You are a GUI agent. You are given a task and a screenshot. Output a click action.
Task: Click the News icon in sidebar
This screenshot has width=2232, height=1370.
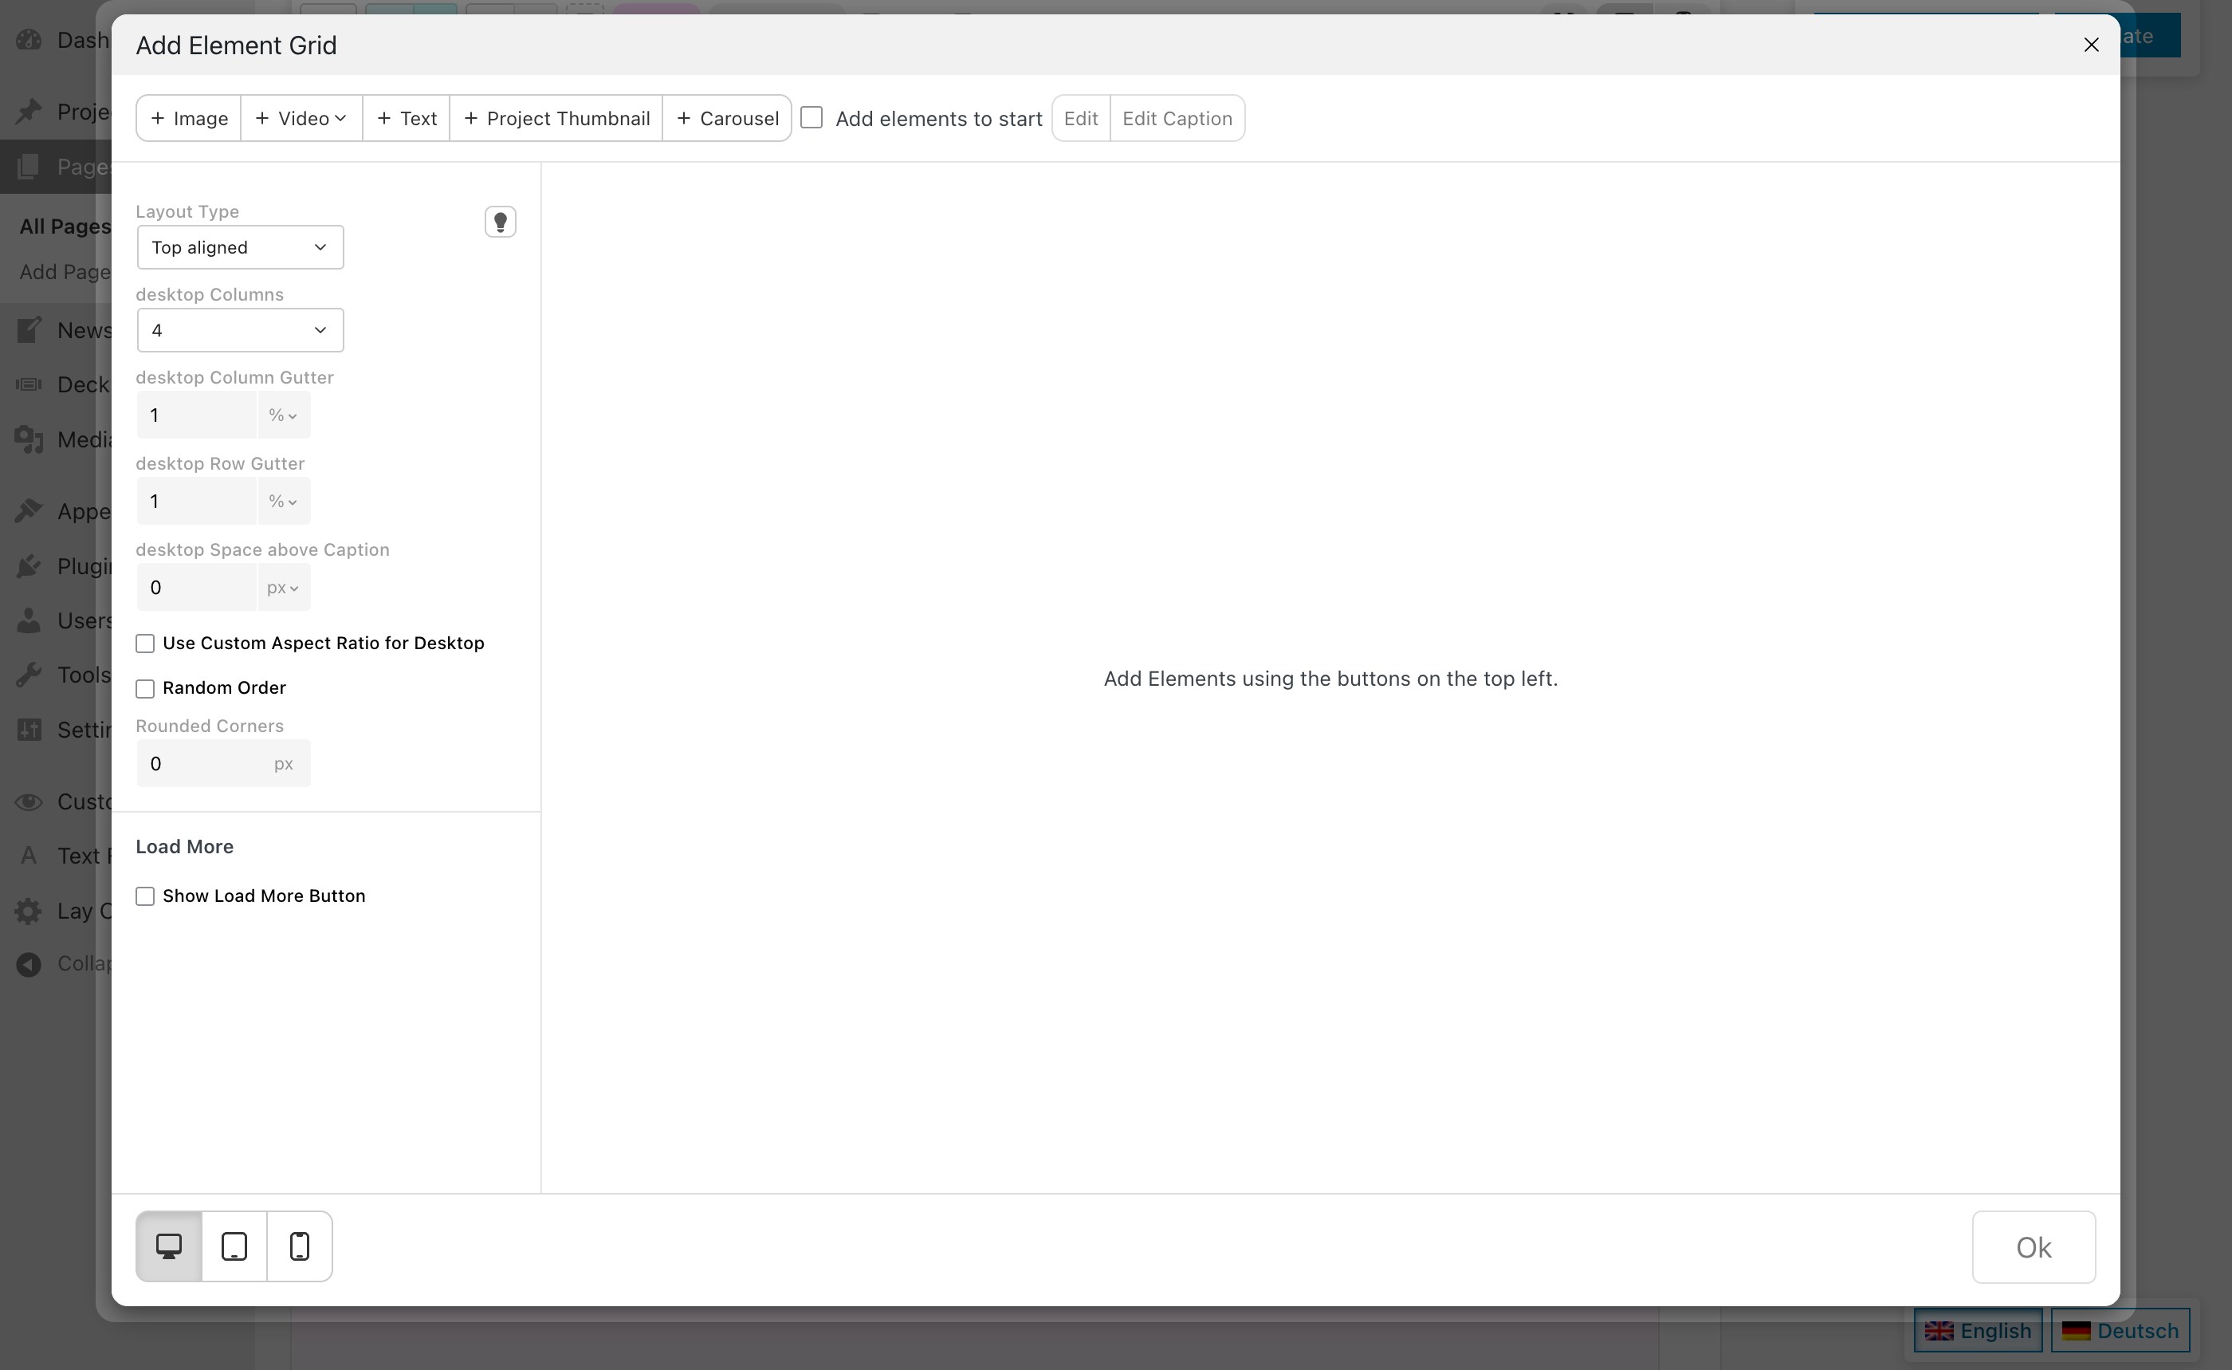29,330
